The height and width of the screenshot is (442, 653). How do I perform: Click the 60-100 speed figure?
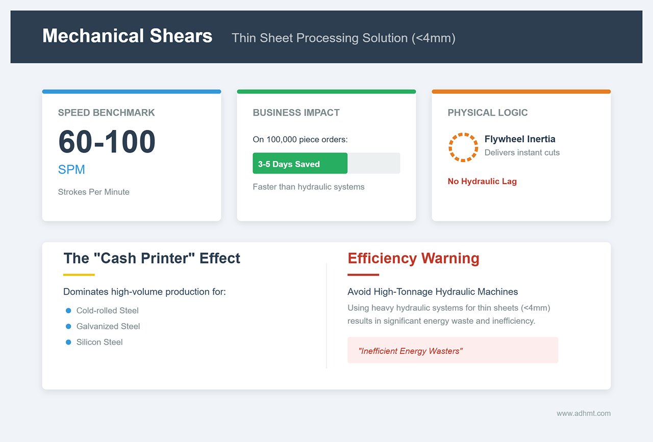tap(107, 142)
